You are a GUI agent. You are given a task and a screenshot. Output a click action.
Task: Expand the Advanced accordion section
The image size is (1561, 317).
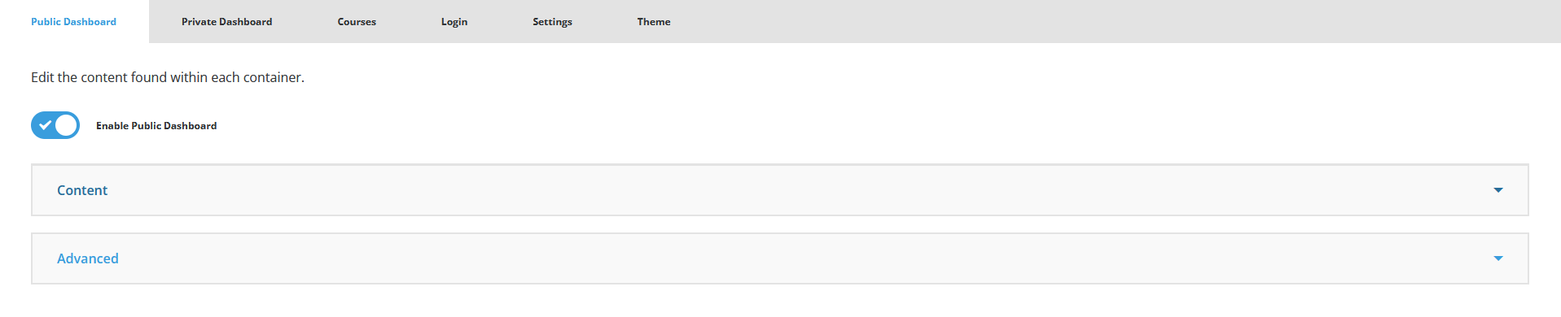(x=780, y=258)
